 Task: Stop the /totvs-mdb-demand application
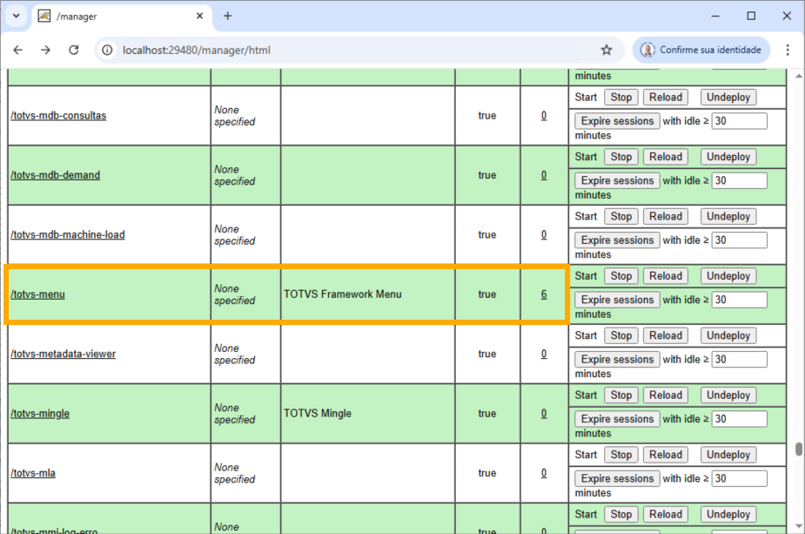[621, 157]
